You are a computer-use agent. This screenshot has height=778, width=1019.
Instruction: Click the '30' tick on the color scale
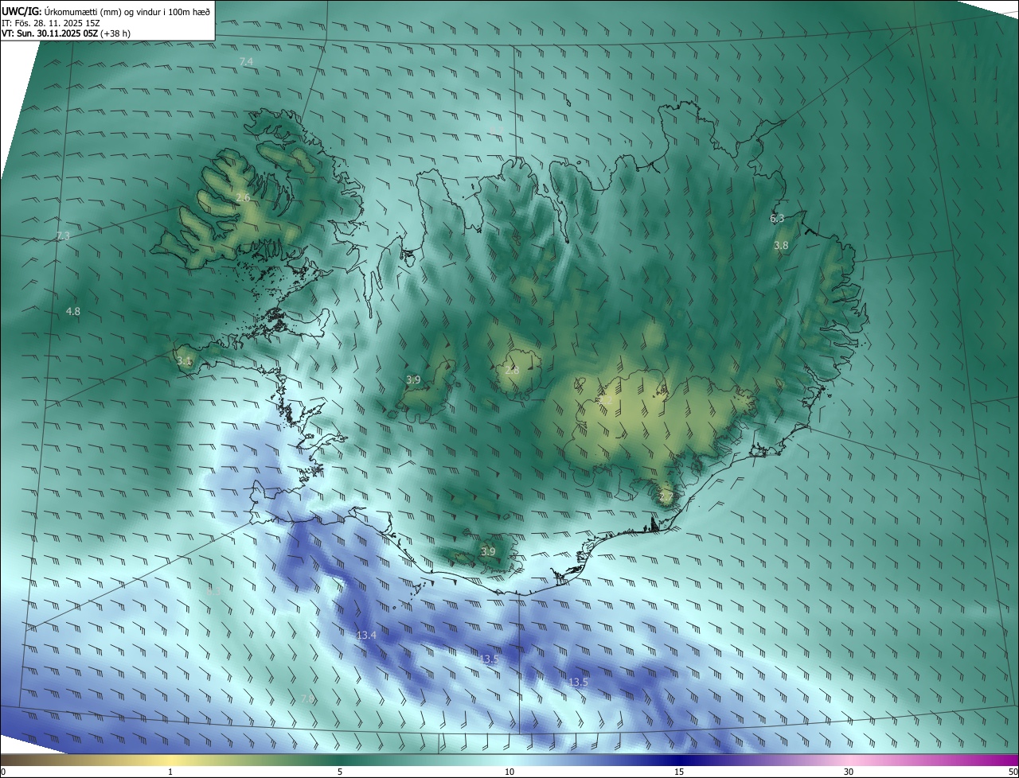(849, 772)
